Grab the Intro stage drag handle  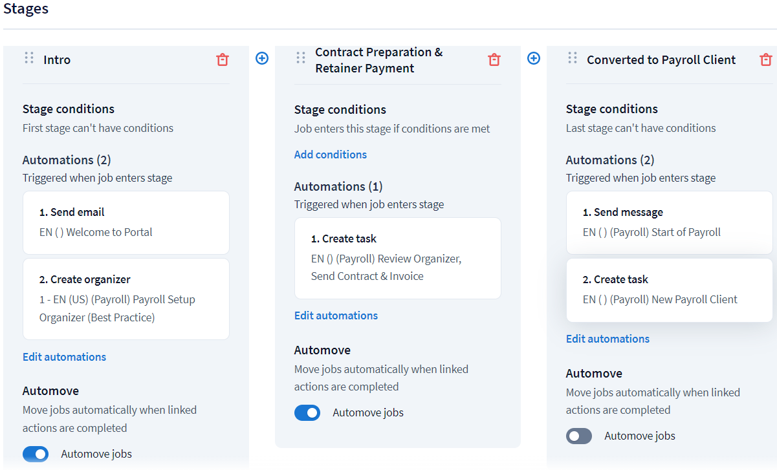click(x=29, y=58)
